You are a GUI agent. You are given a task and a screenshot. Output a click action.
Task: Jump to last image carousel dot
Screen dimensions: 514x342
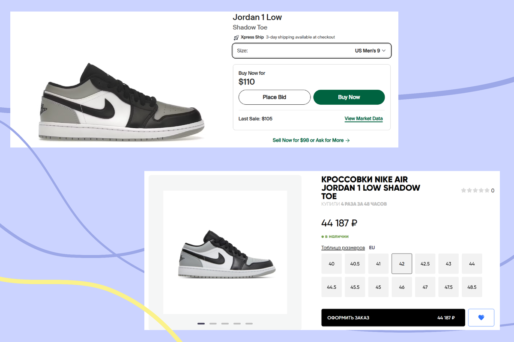249,324
